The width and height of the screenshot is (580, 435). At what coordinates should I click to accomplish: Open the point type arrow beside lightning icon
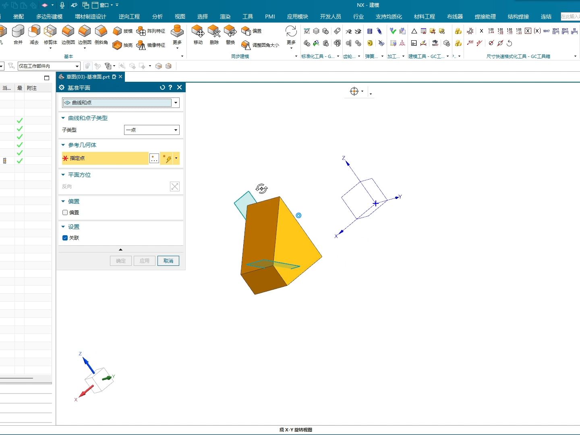click(x=176, y=158)
